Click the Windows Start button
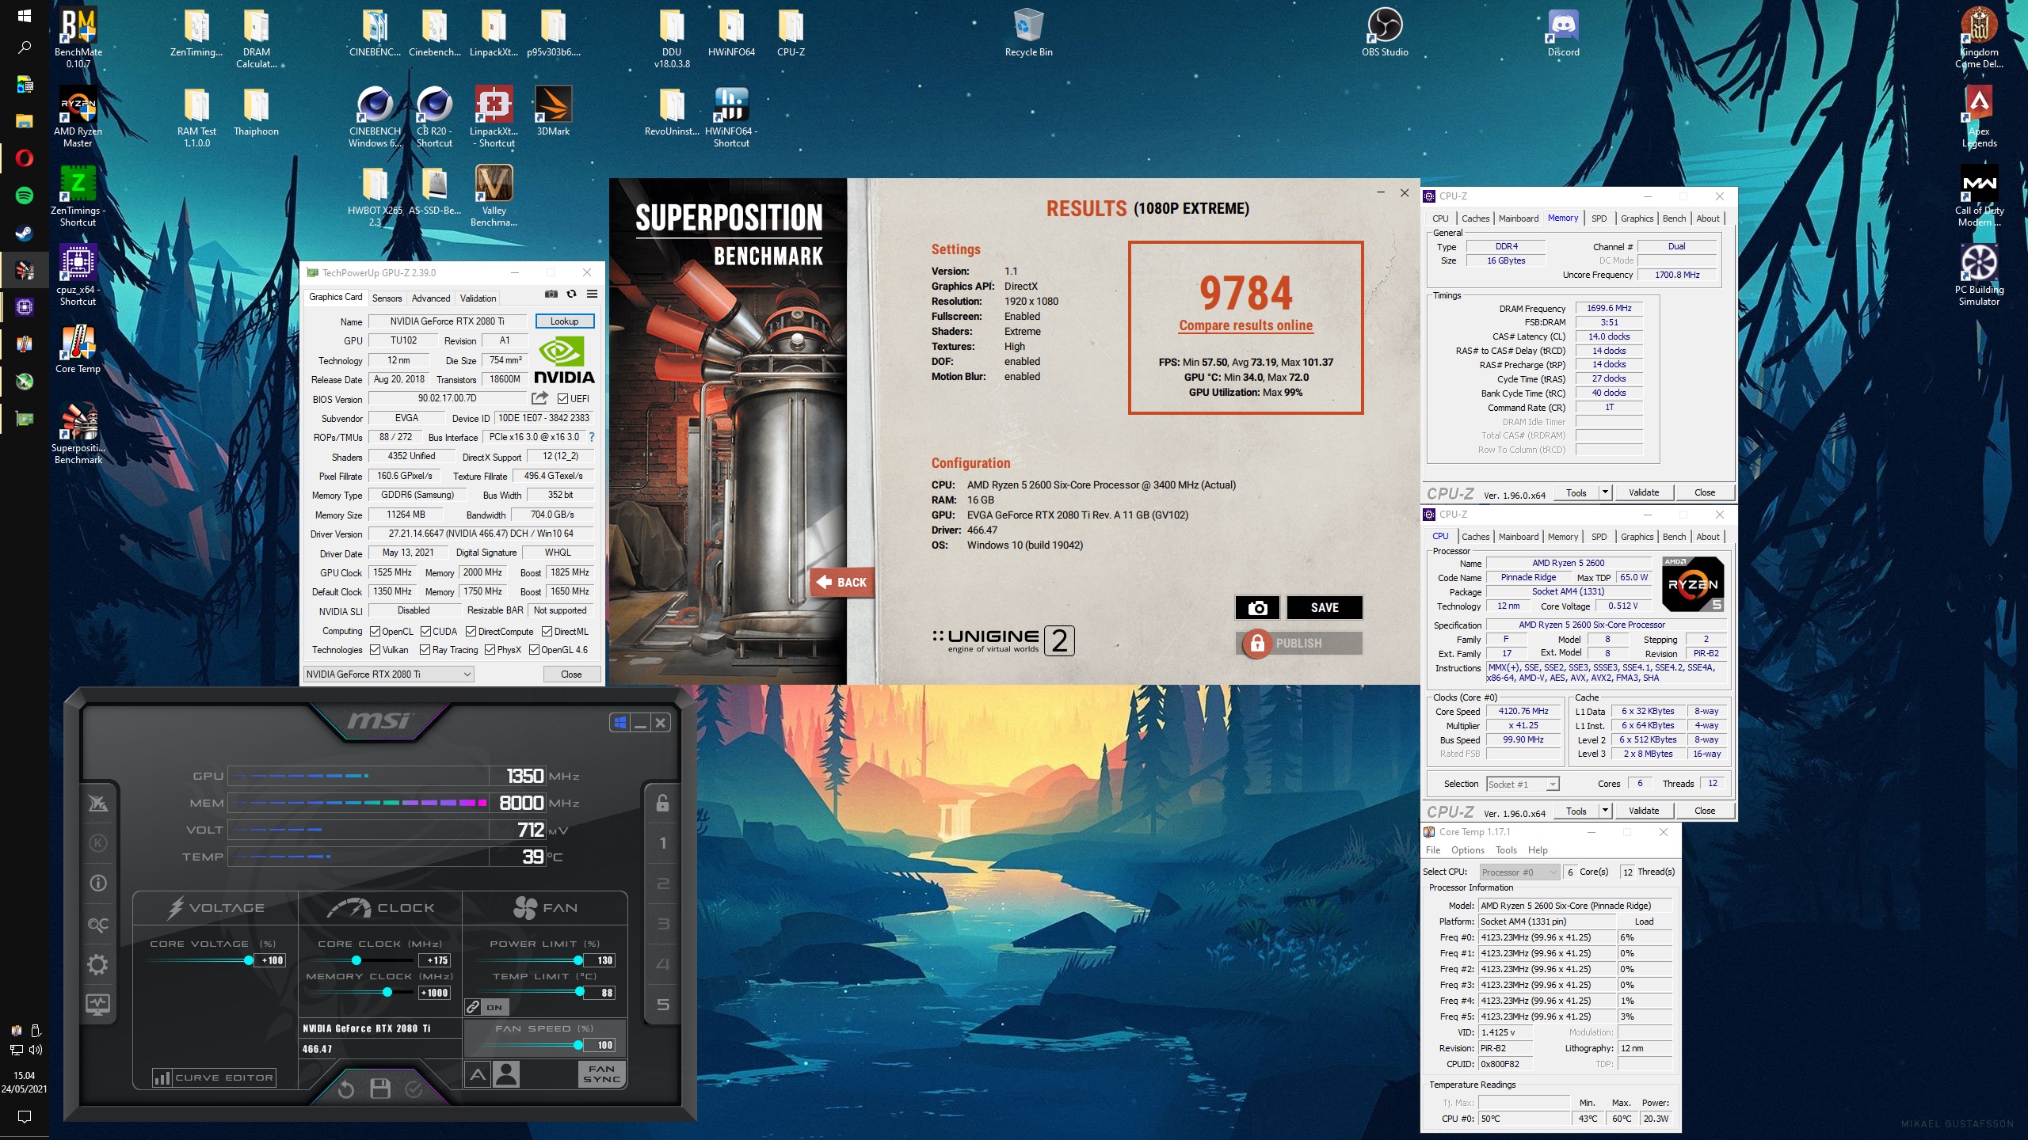The height and width of the screenshot is (1140, 2028). pyautogui.click(x=25, y=16)
